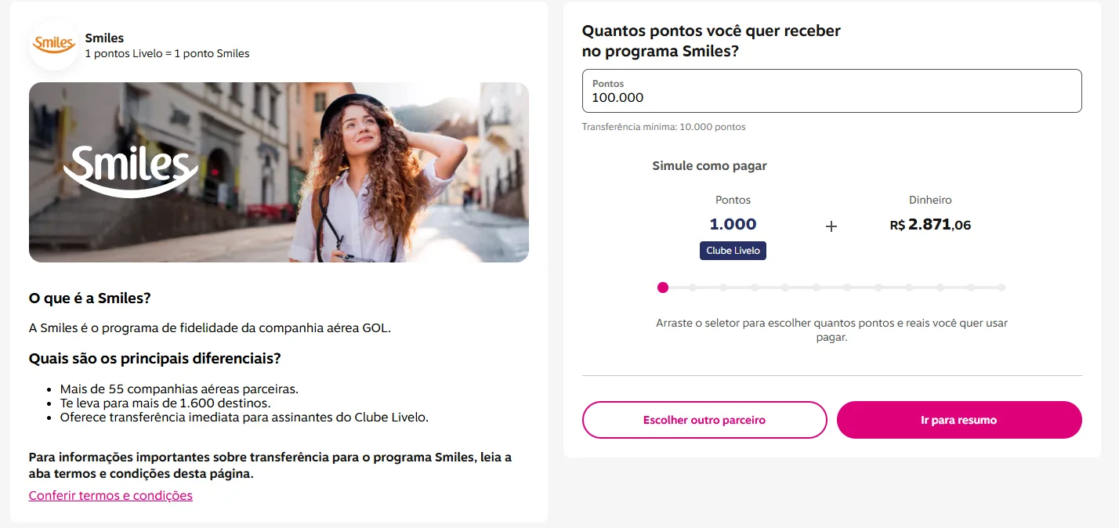Click the pink slider handle dot
The width and height of the screenshot is (1119, 528).
pyautogui.click(x=663, y=288)
